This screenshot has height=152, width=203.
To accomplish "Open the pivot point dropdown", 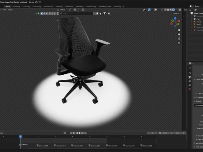I will point(71,10).
